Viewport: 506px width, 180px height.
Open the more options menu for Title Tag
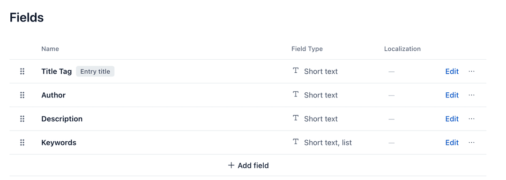(x=471, y=71)
